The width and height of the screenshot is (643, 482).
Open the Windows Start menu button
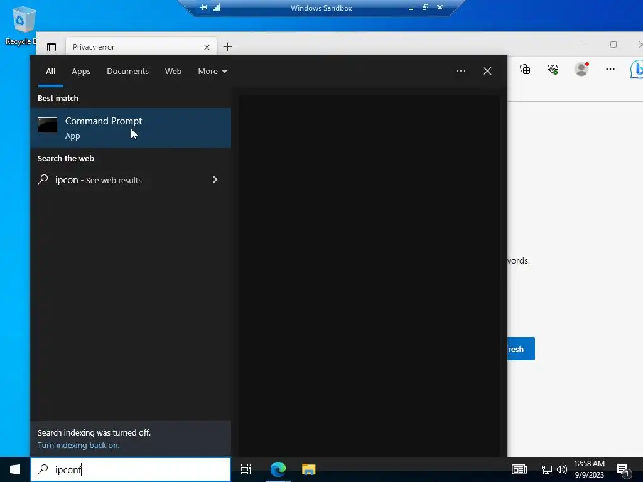pos(15,469)
